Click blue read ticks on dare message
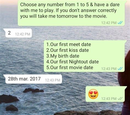This screenshot has width=130, height=115. (x=120, y=23)
